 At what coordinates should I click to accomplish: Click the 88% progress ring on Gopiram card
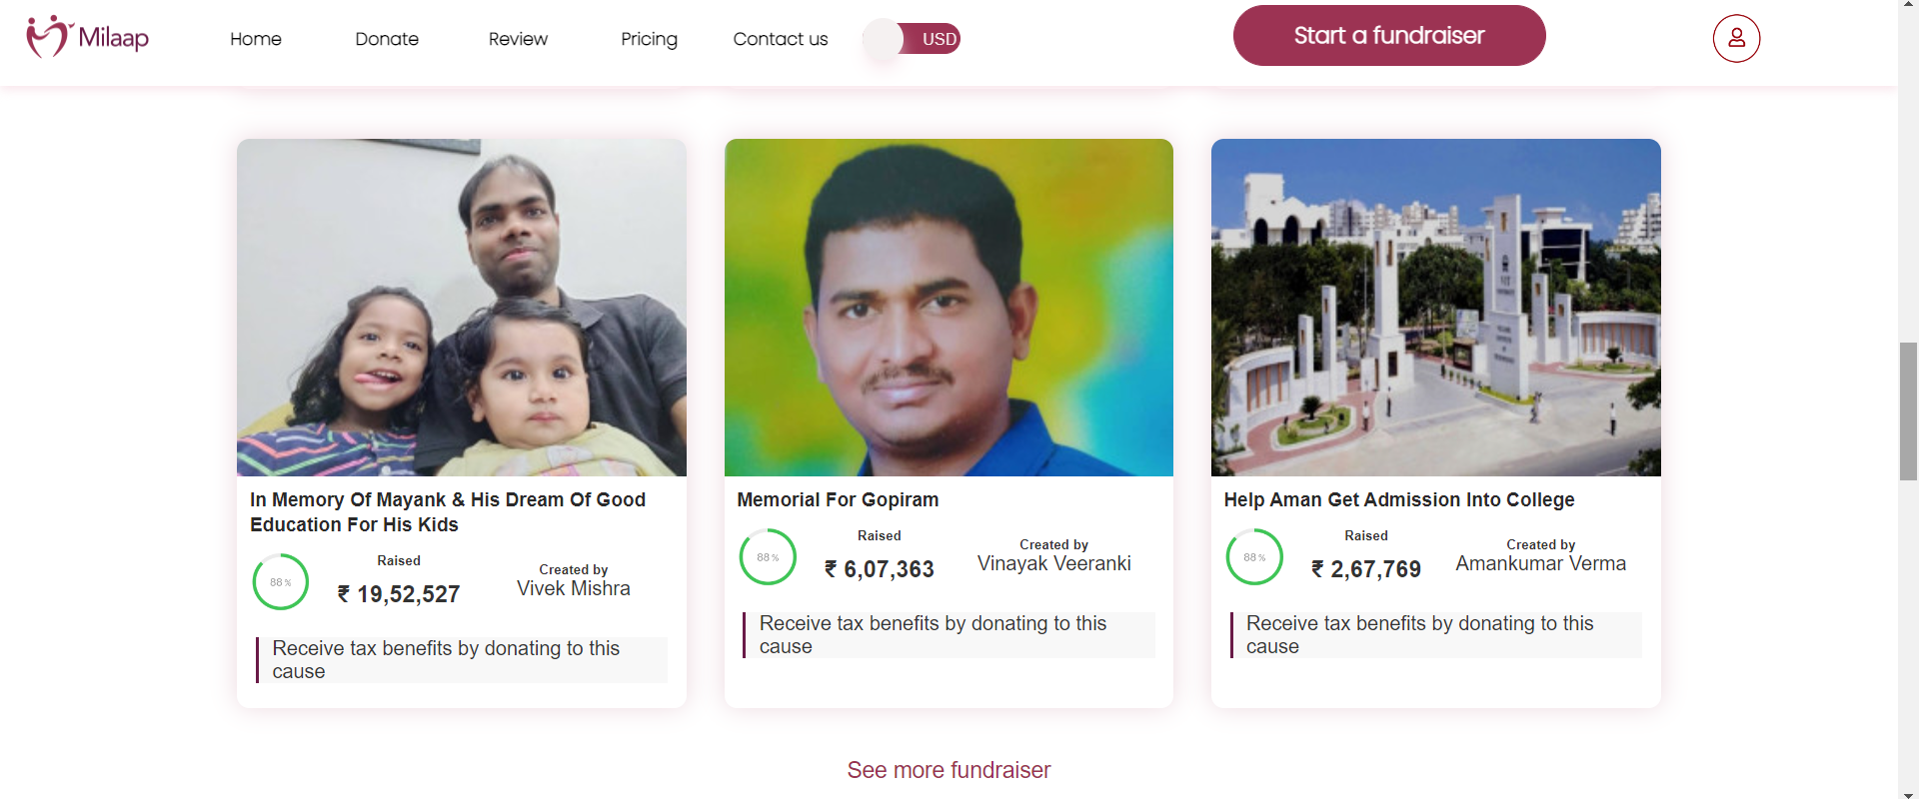pyautogui.click(x=768, y=557)
